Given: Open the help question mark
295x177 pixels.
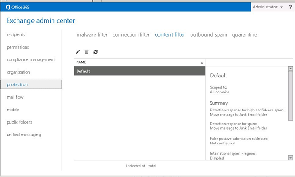Looking at the screenshot, I should pos(290,7).
